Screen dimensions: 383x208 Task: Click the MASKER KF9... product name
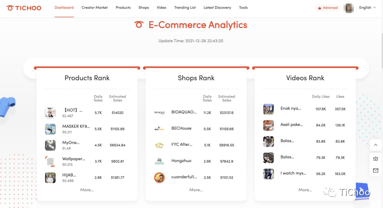[x=76, y=126]
